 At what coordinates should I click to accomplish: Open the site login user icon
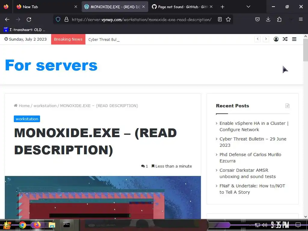click(x=276, y=39)
